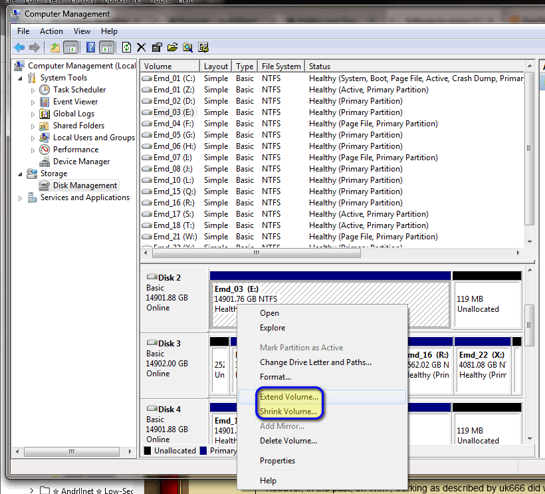Click the volume list vertical scrollbar thumb
This screenshot has width=545, height=494.
(x=529, y=149)
